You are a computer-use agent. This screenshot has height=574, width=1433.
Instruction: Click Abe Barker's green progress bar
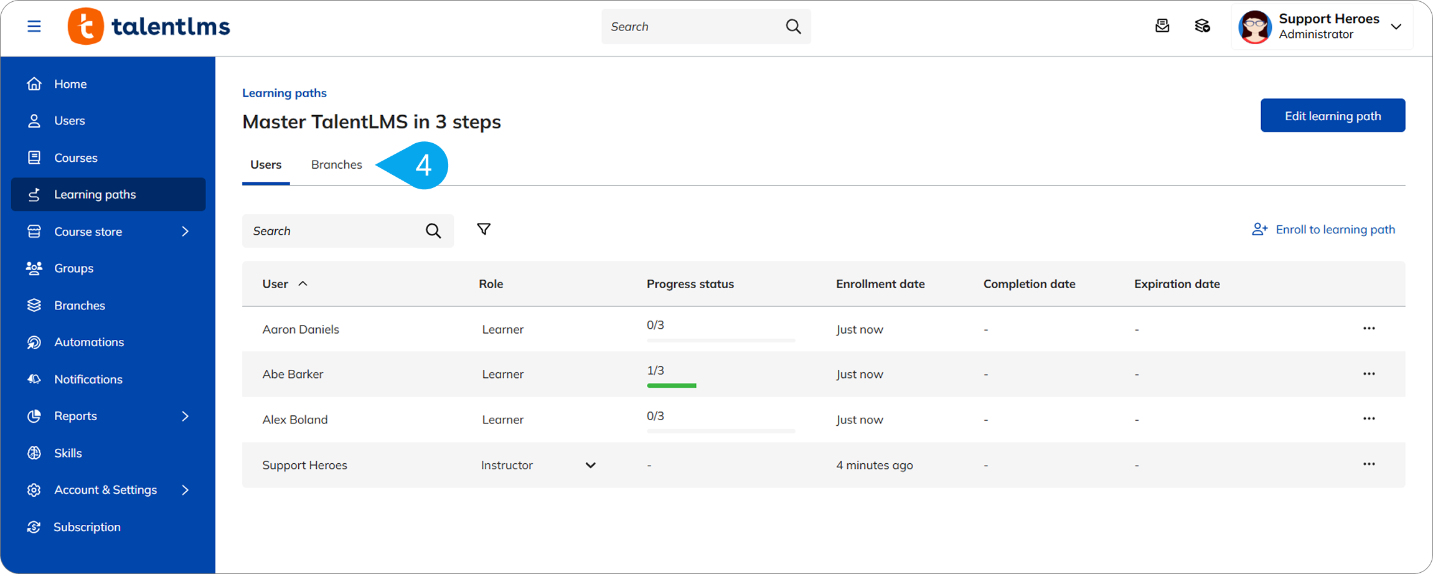click(x=671, y=386)
